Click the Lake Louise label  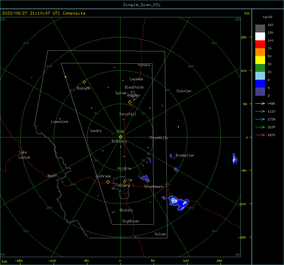pyautogui.click(x=24, y=155)
